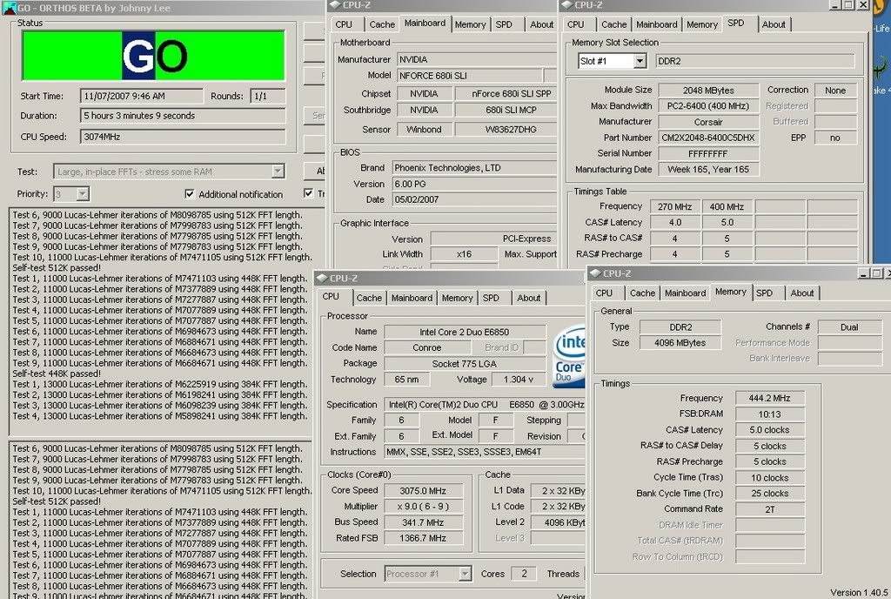Image resolution: width=891 pixels, height=599 pixels.
Task: Click title icon of CPU-Z Processor window
Action: click(x=322, y=278)
